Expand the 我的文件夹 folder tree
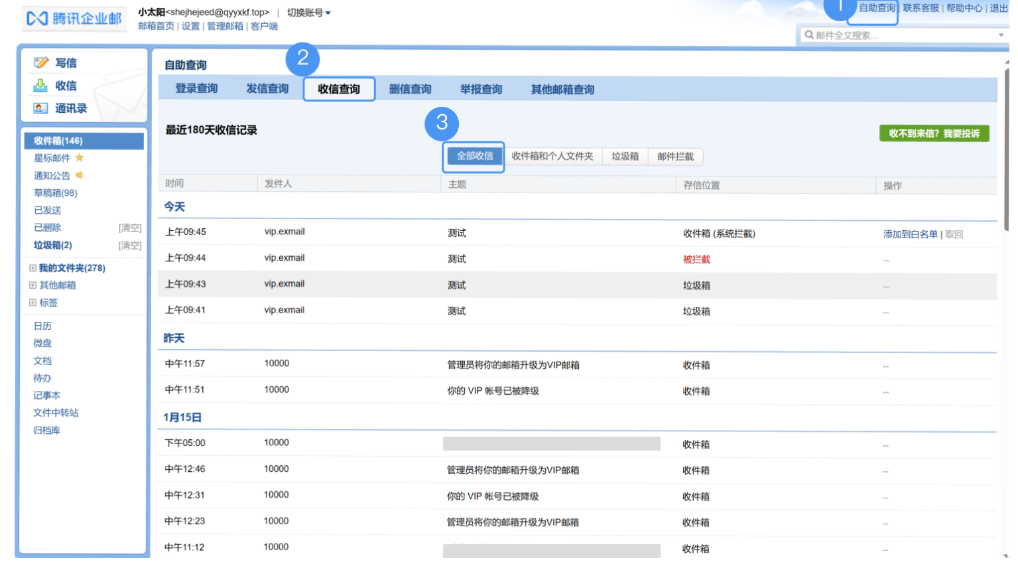The height and width of the screenshot is (582, 1018). (32, 267)
